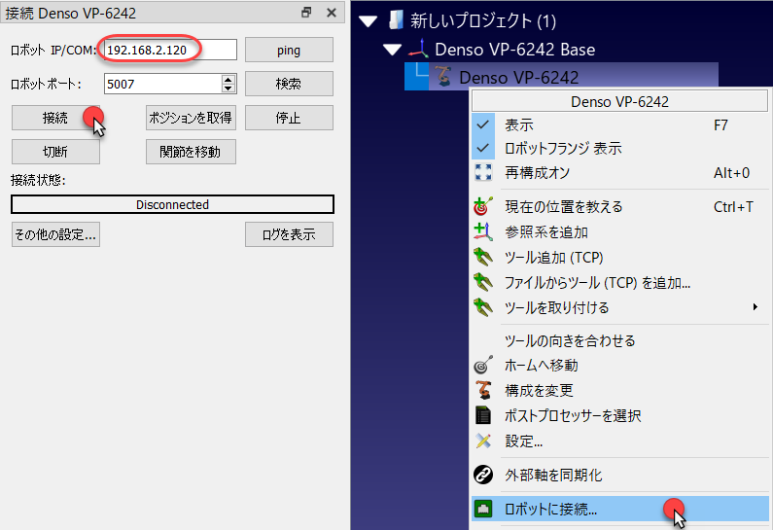Close the 接続 Denso VP-6242 panel
The image size is (773, 530).
(x=332, y=13)
